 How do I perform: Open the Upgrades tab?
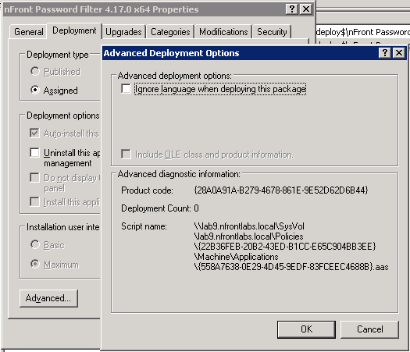coord(123,32)
